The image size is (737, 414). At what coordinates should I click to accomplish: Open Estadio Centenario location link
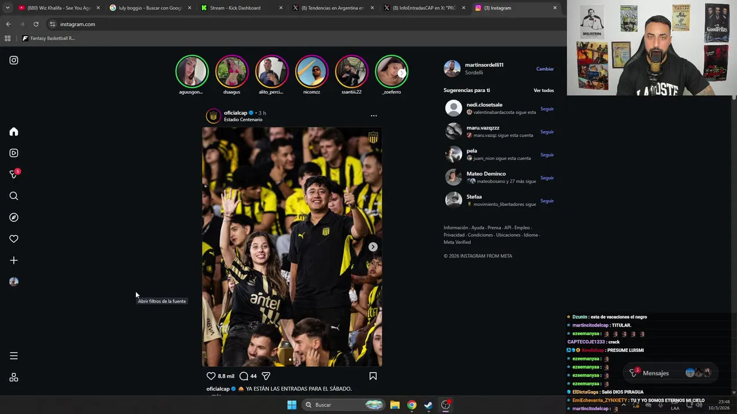pyautogui.click(x=243, y=120)
